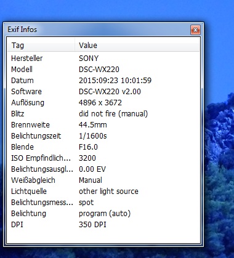
Task: Click the 4896 x 3672 value
Action: (100, 103)
